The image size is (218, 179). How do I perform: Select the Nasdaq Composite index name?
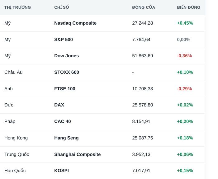[x=75, y=23]
